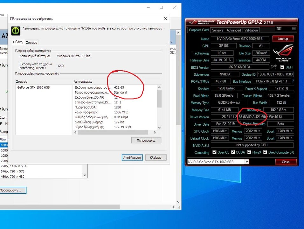Toggle the DirectCompute 5.0 checkbox

(265, 152)
